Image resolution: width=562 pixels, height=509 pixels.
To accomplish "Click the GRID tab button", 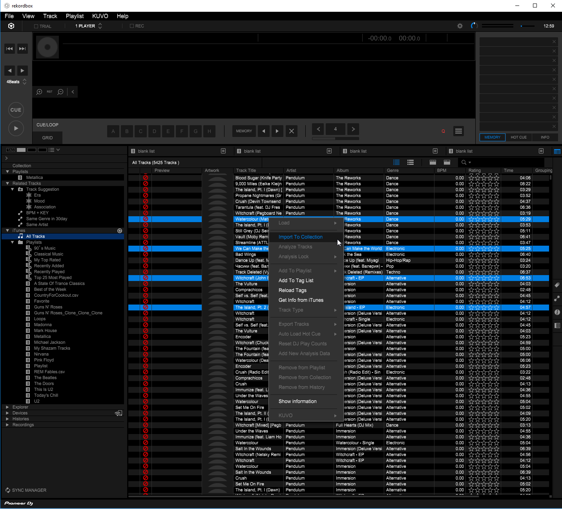I will point(47,138).
